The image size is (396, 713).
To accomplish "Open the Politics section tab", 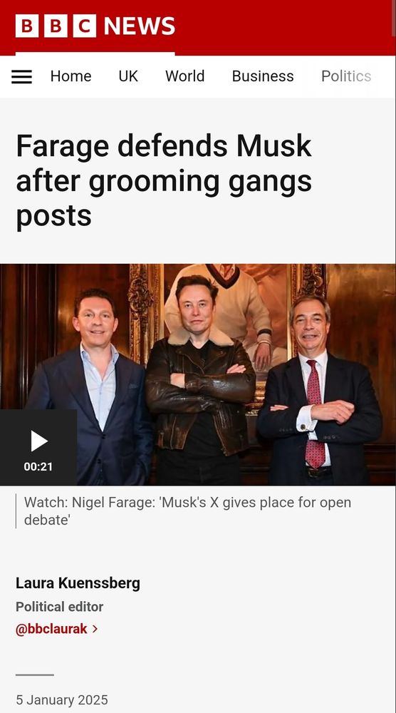I will [346, 76].
